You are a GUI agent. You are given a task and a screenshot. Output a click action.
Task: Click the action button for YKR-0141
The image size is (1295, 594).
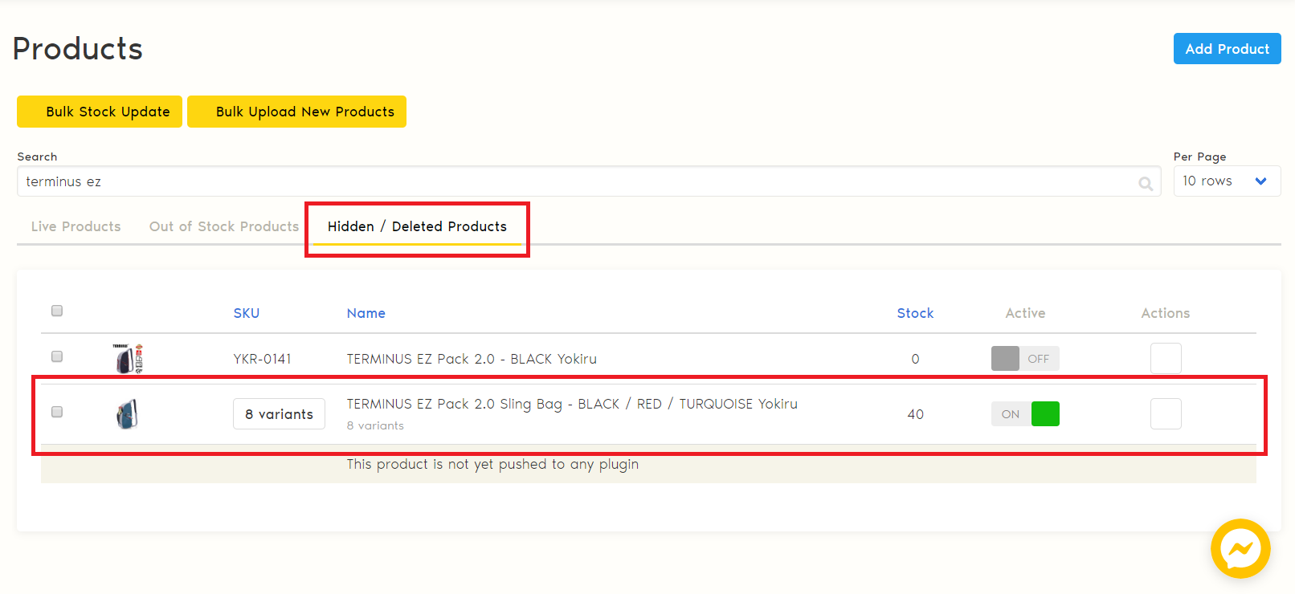pos(1166,358)
